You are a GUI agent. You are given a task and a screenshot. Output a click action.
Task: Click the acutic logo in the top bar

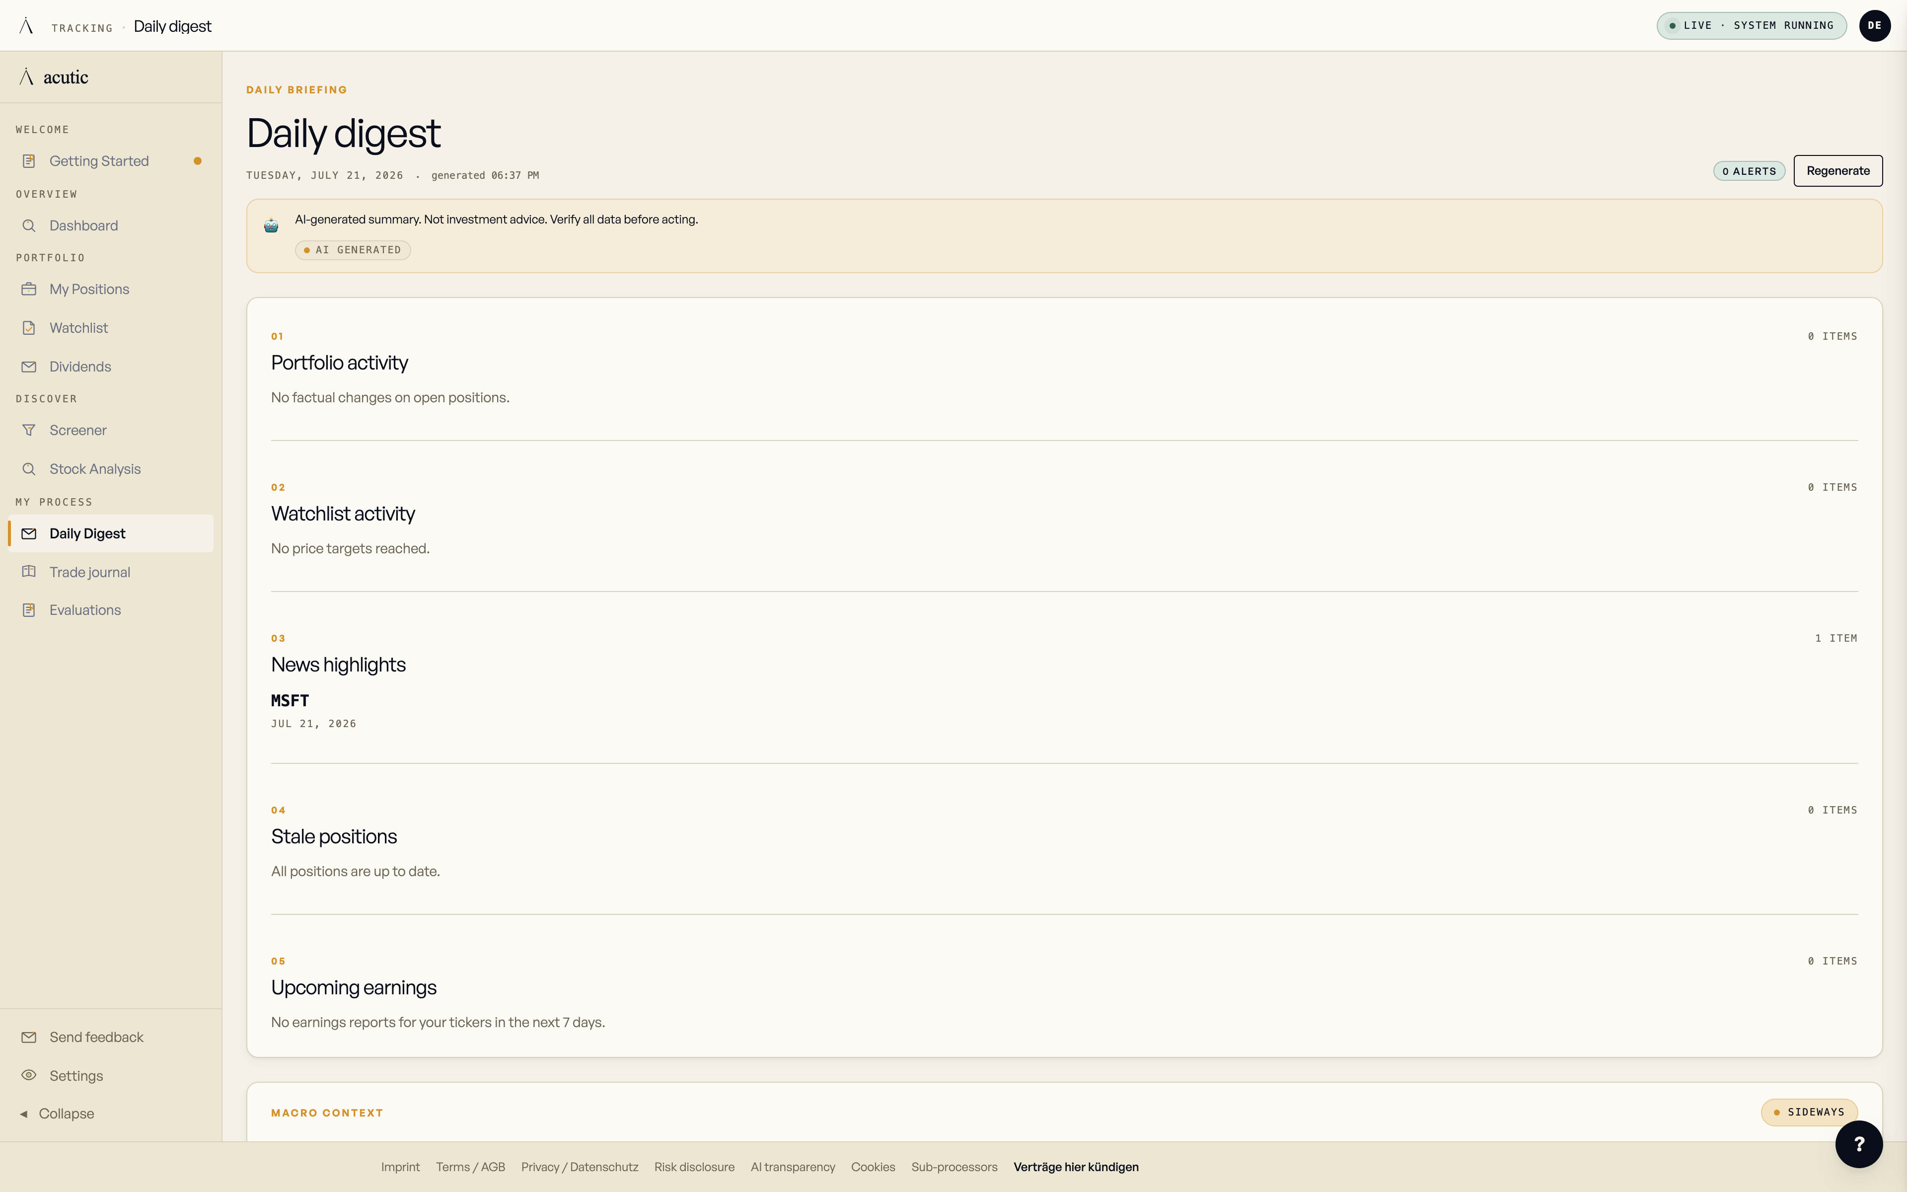26,26
